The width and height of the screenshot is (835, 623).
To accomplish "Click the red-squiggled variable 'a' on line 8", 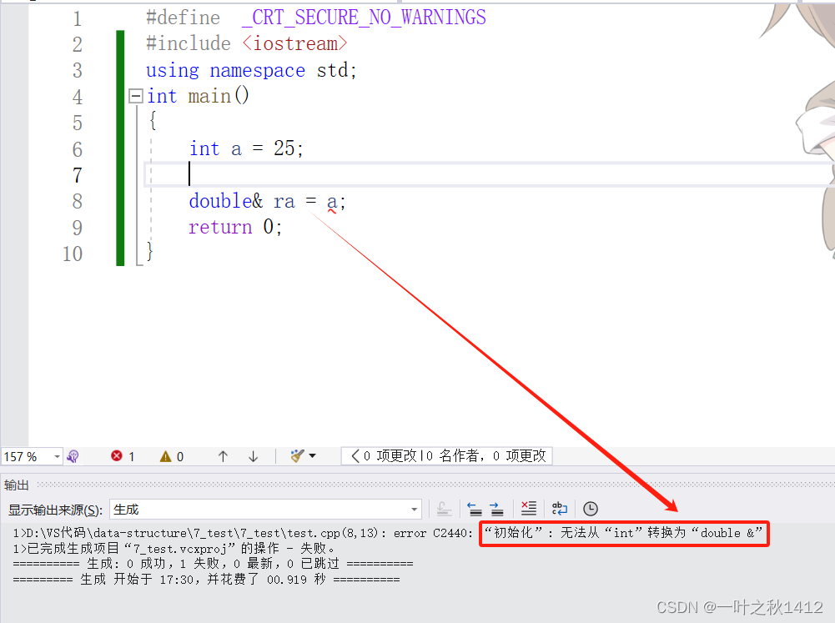I will click(x=330, y=201).
